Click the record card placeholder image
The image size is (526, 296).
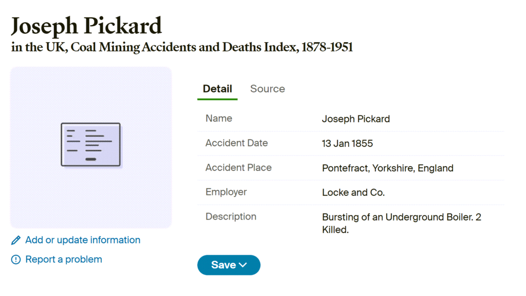tap(91, 145)
